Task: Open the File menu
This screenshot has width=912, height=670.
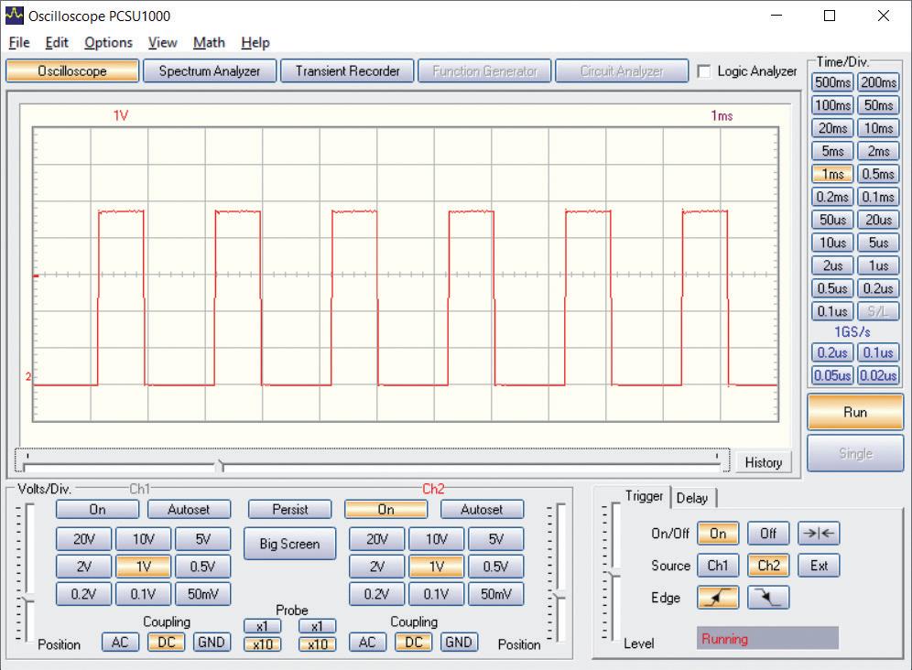Action: coord(19,42)
